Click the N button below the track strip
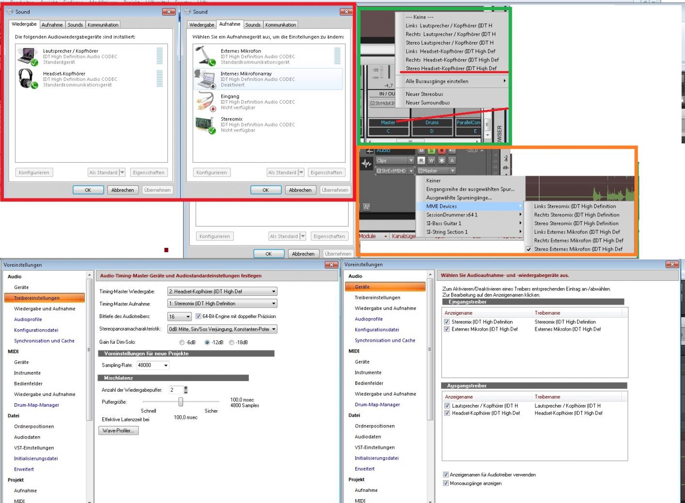Image resolution: width=685 pixels, height=503 pixels. (366, 207)
